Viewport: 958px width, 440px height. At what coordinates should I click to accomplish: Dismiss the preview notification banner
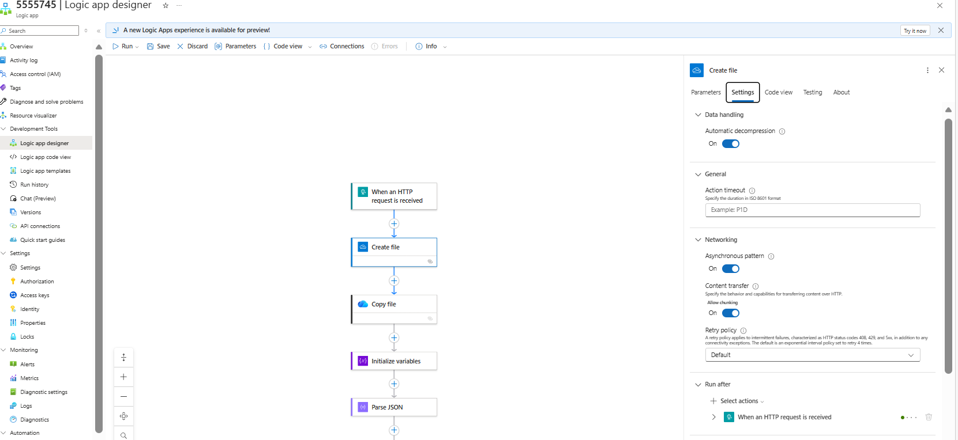[x=941, y=31]
